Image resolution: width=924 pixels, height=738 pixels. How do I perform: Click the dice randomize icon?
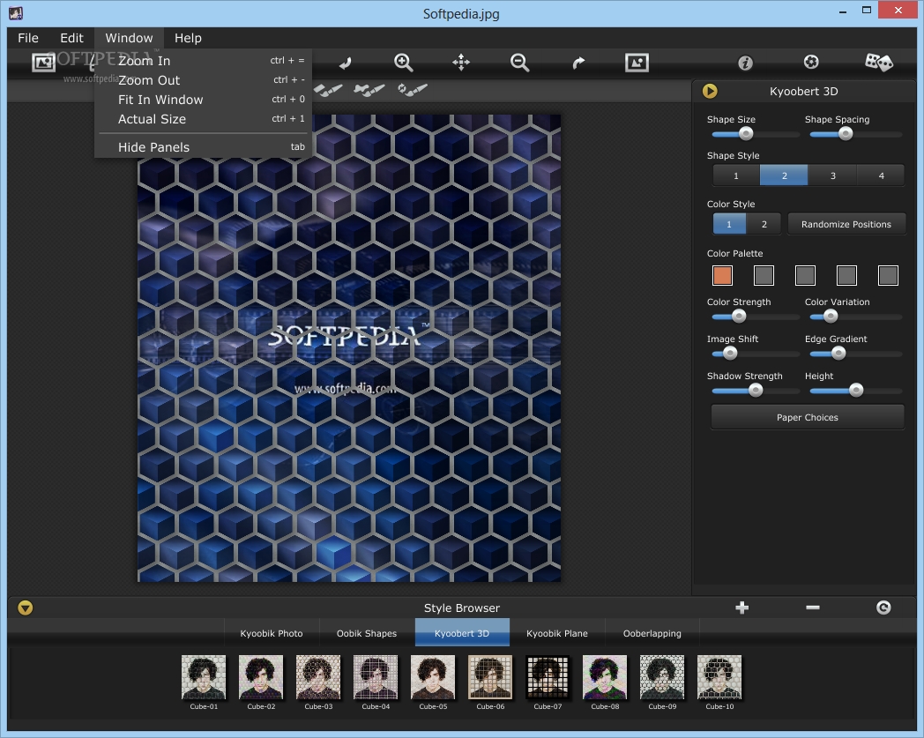point(879,62)
